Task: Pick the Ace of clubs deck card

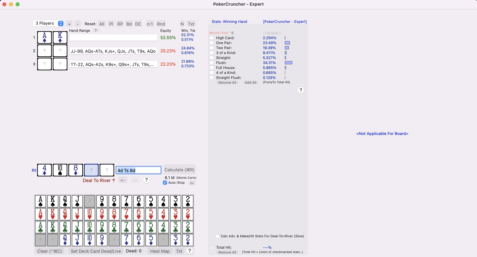Action: pyautogui.click(x=40, y=227)
